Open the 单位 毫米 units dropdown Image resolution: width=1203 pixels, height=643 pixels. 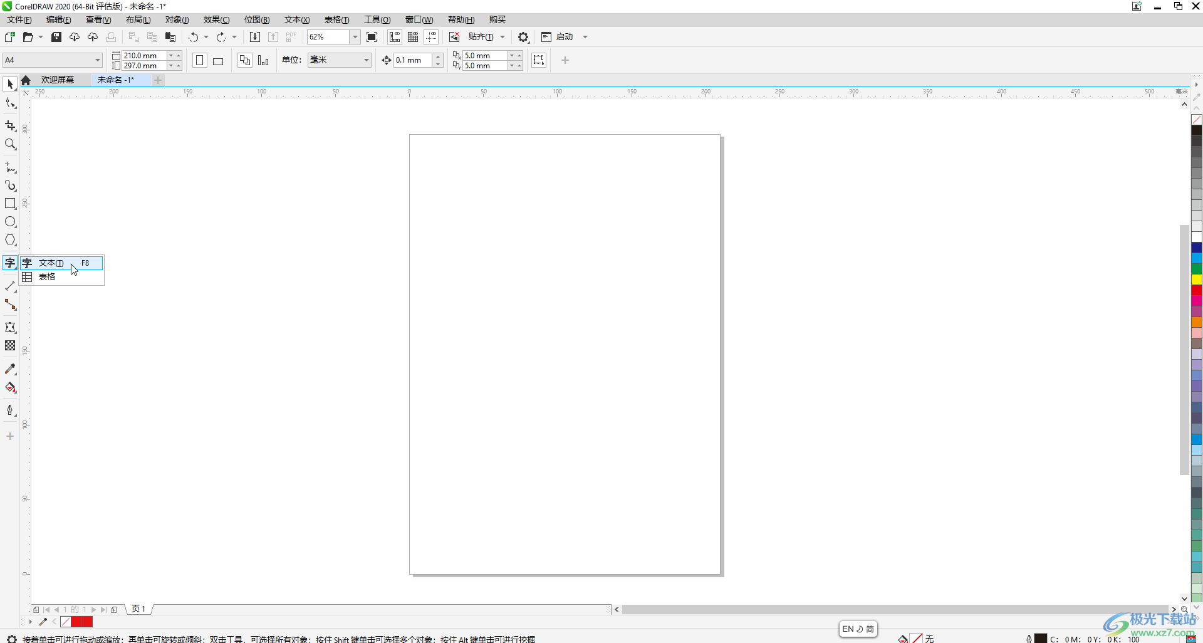[x=366, y=60]
